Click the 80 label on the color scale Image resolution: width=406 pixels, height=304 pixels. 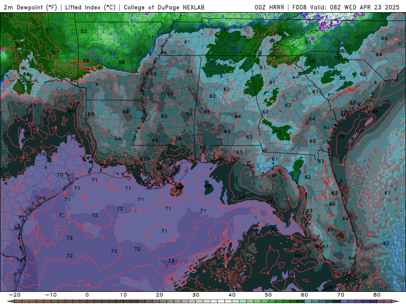click(x=377, y=295)
